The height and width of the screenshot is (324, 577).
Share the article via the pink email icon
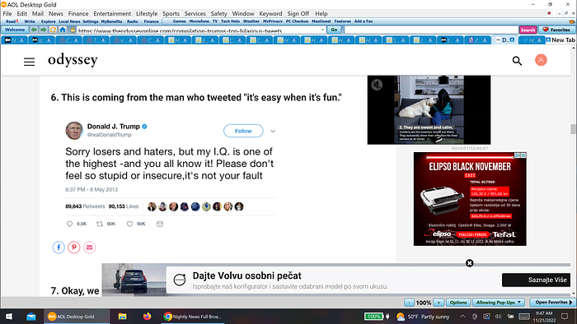(89, 248)
